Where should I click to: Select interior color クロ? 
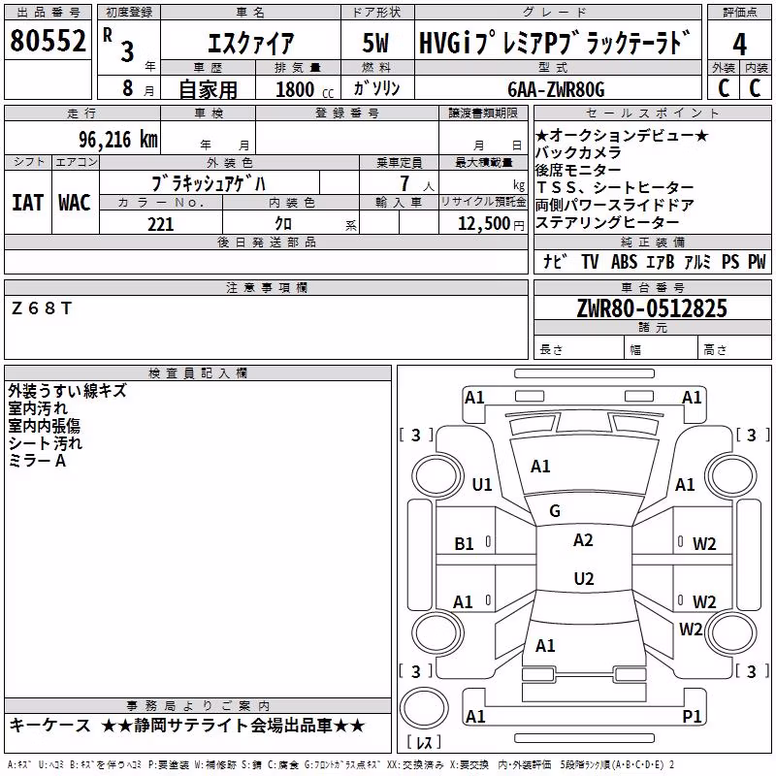(283, 224)
